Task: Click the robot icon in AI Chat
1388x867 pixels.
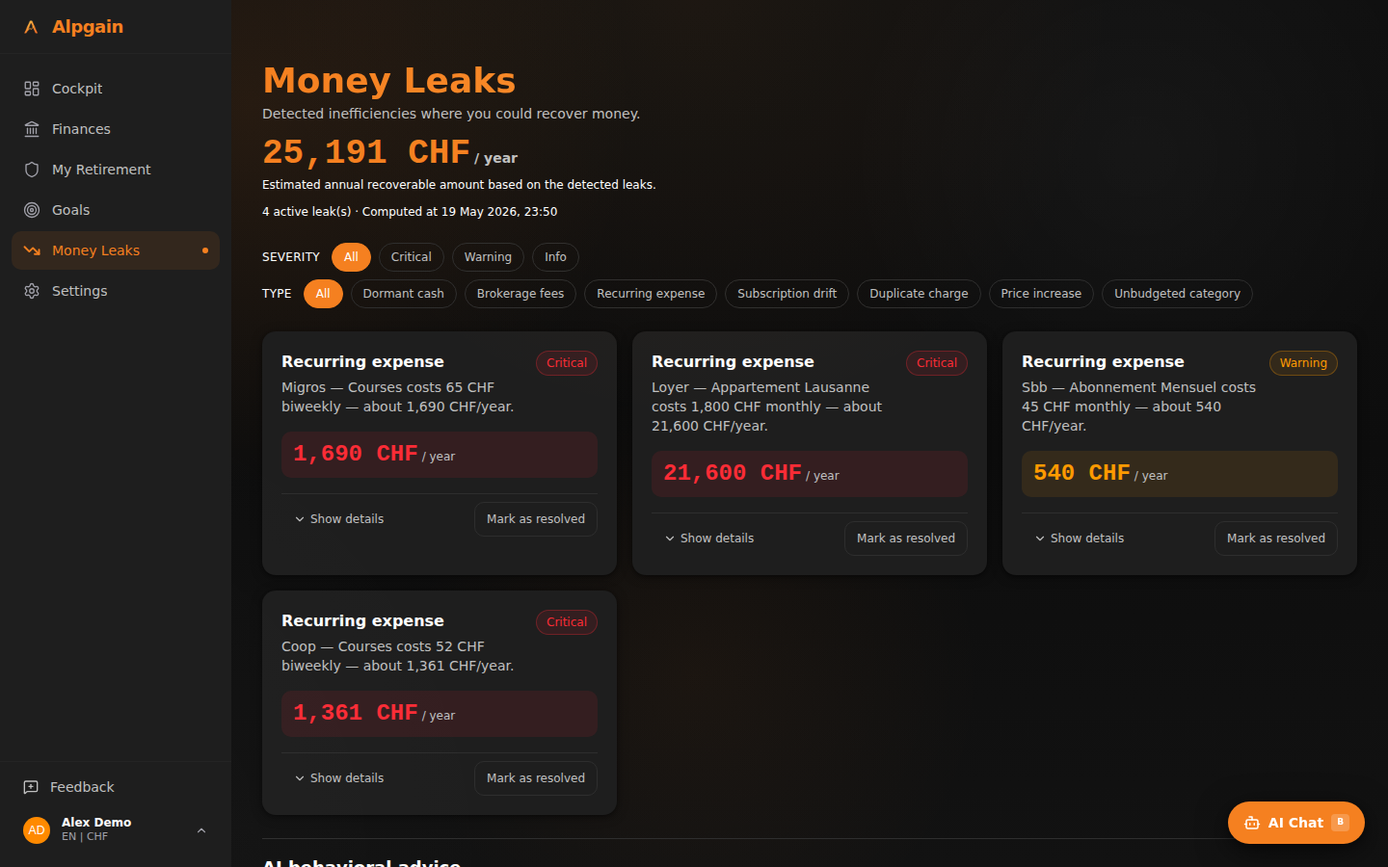Action: click(x=1252, y=823)
